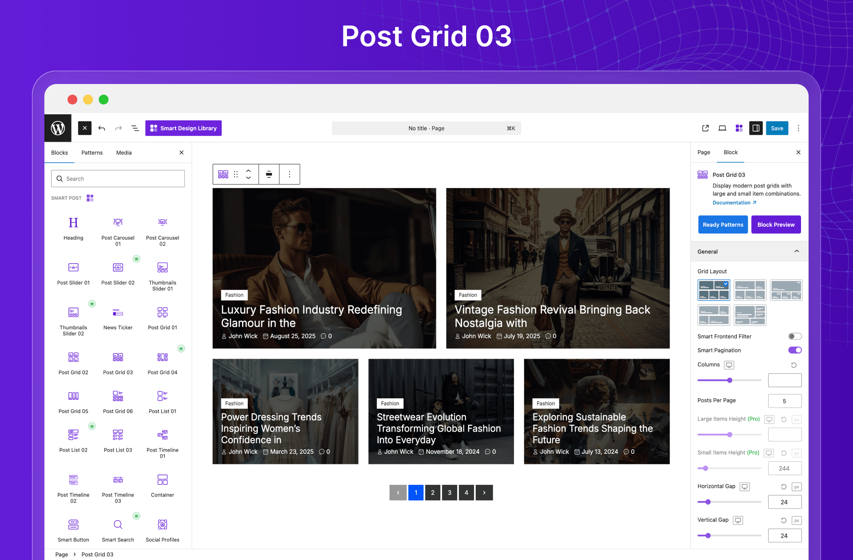Click the align icon in block toolbar
853x560 pixels.
(x=269, y=174)
